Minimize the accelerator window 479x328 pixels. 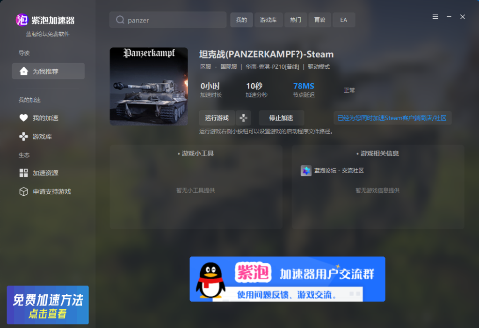(x=449, y=17)
